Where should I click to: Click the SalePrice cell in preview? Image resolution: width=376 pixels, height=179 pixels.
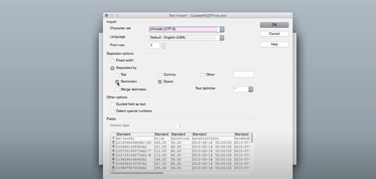pyautogui.click(x=181, y=139)
